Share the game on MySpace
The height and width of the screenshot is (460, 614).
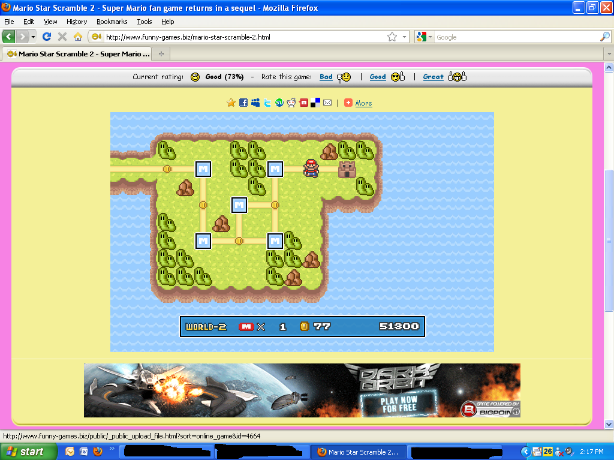tap(255, 102)
